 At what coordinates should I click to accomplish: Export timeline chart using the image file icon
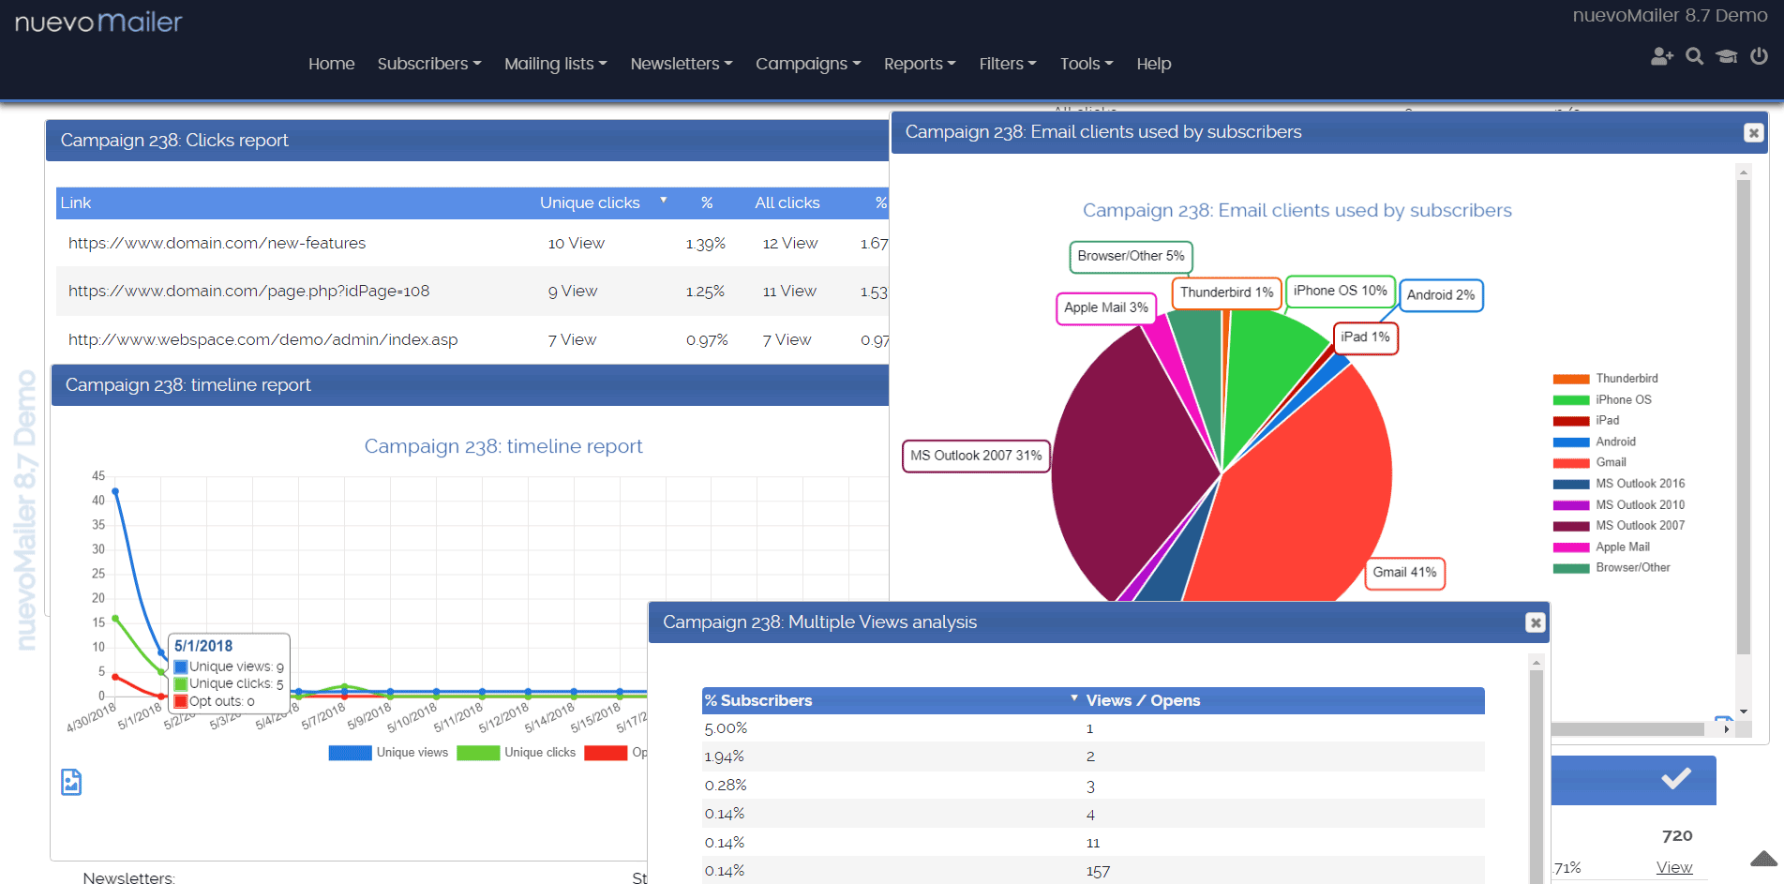(x=71, y=782)
